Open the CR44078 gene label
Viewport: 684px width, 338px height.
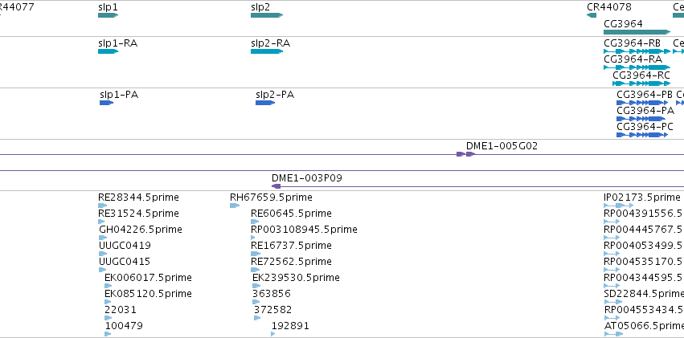pos(609,7)
